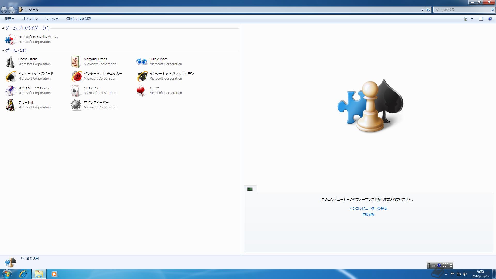This screenshot has height=279, width=496.
Task: Open the Mahjong Titans game icon
Action: tap(76, 62)
